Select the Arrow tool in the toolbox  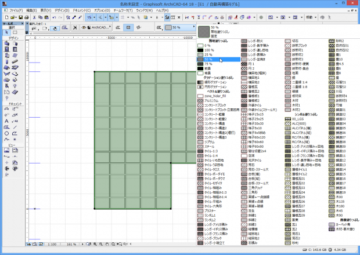6,32
